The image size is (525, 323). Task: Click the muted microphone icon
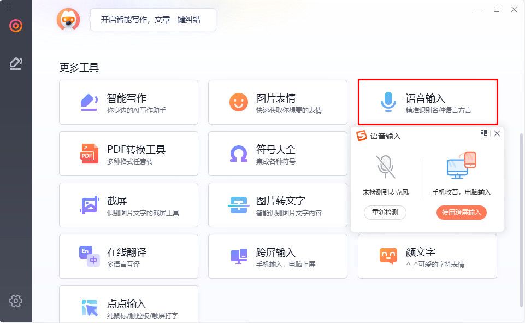[385, 167]
